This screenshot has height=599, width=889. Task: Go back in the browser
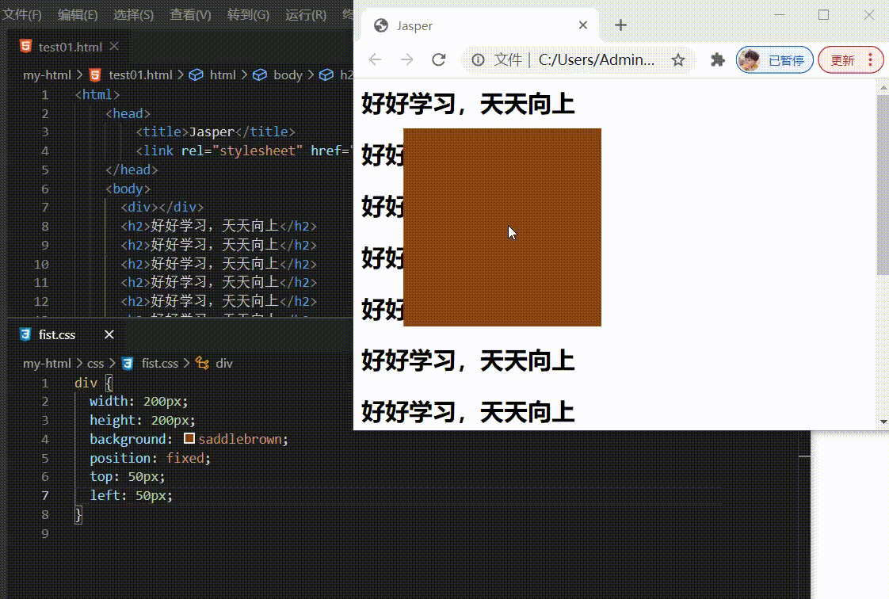pos(375,59)
